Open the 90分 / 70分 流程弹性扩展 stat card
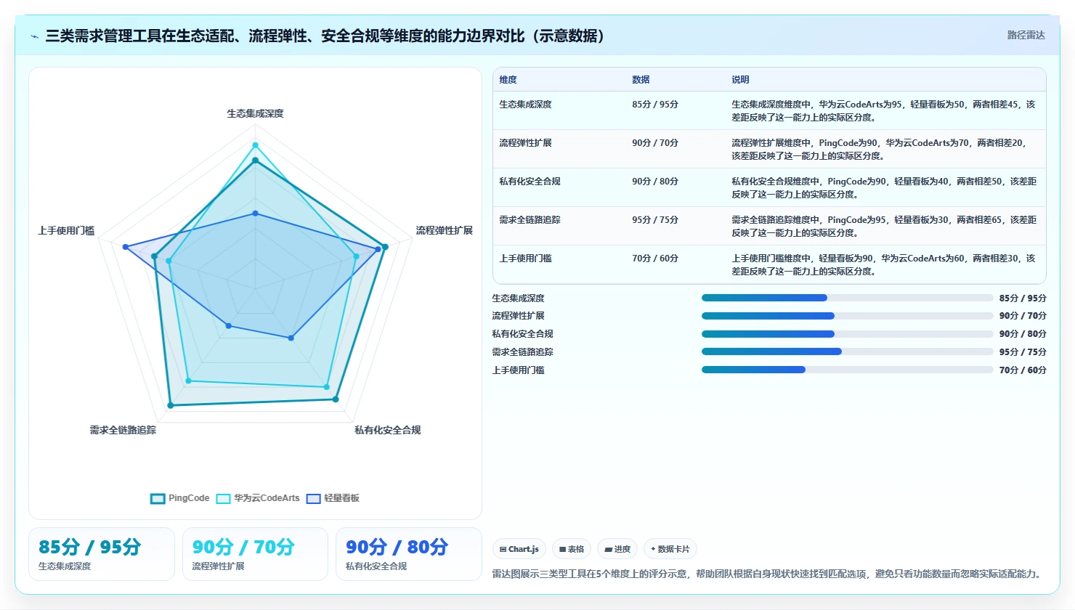 pyautogui.click(x=255, y=554)
